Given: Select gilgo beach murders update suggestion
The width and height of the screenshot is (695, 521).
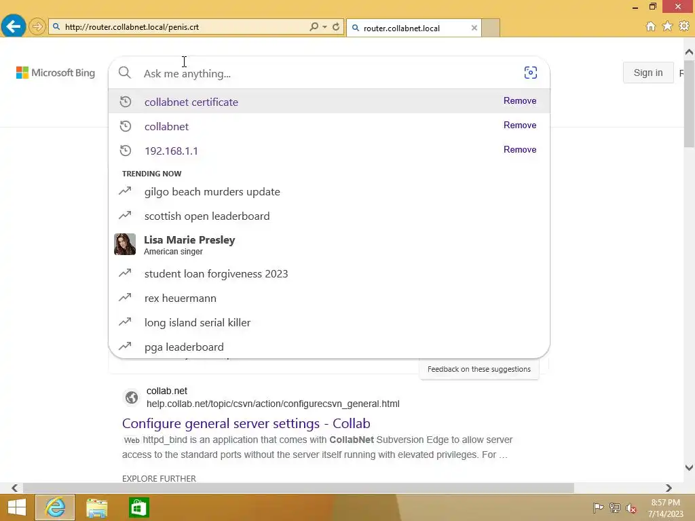Looking at the screenshot, I should [329, 191].
